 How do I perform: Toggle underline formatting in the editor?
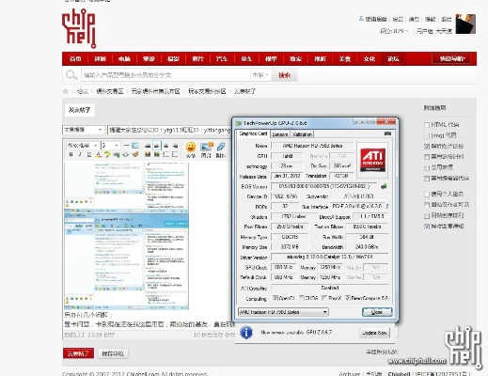coord(89,154)
